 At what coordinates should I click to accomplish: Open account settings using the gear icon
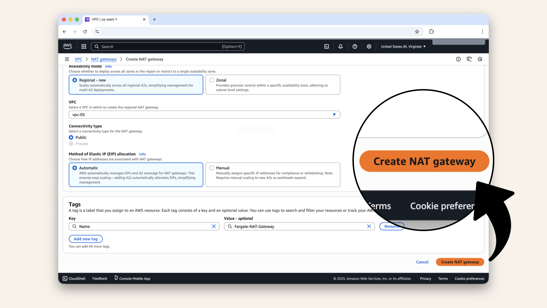click(369, 46)
